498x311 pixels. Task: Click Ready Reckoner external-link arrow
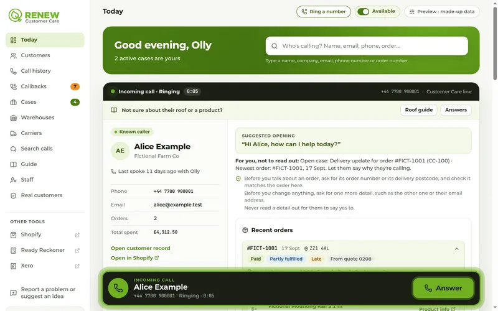77,251
